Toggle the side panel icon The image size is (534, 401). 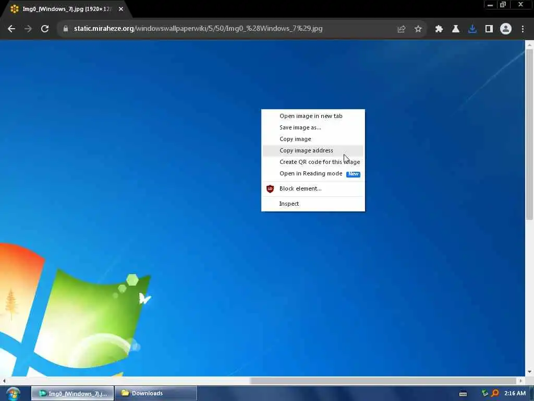point(489,29)
